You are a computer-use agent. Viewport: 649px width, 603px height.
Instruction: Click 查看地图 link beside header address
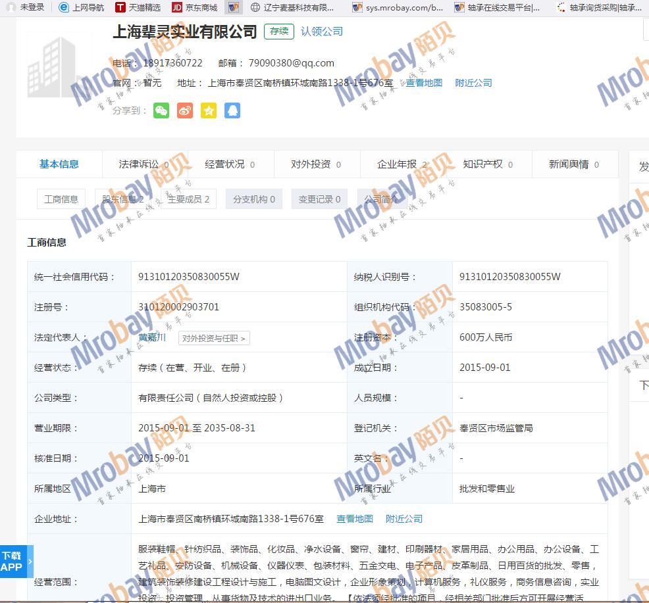click(424, 83)
